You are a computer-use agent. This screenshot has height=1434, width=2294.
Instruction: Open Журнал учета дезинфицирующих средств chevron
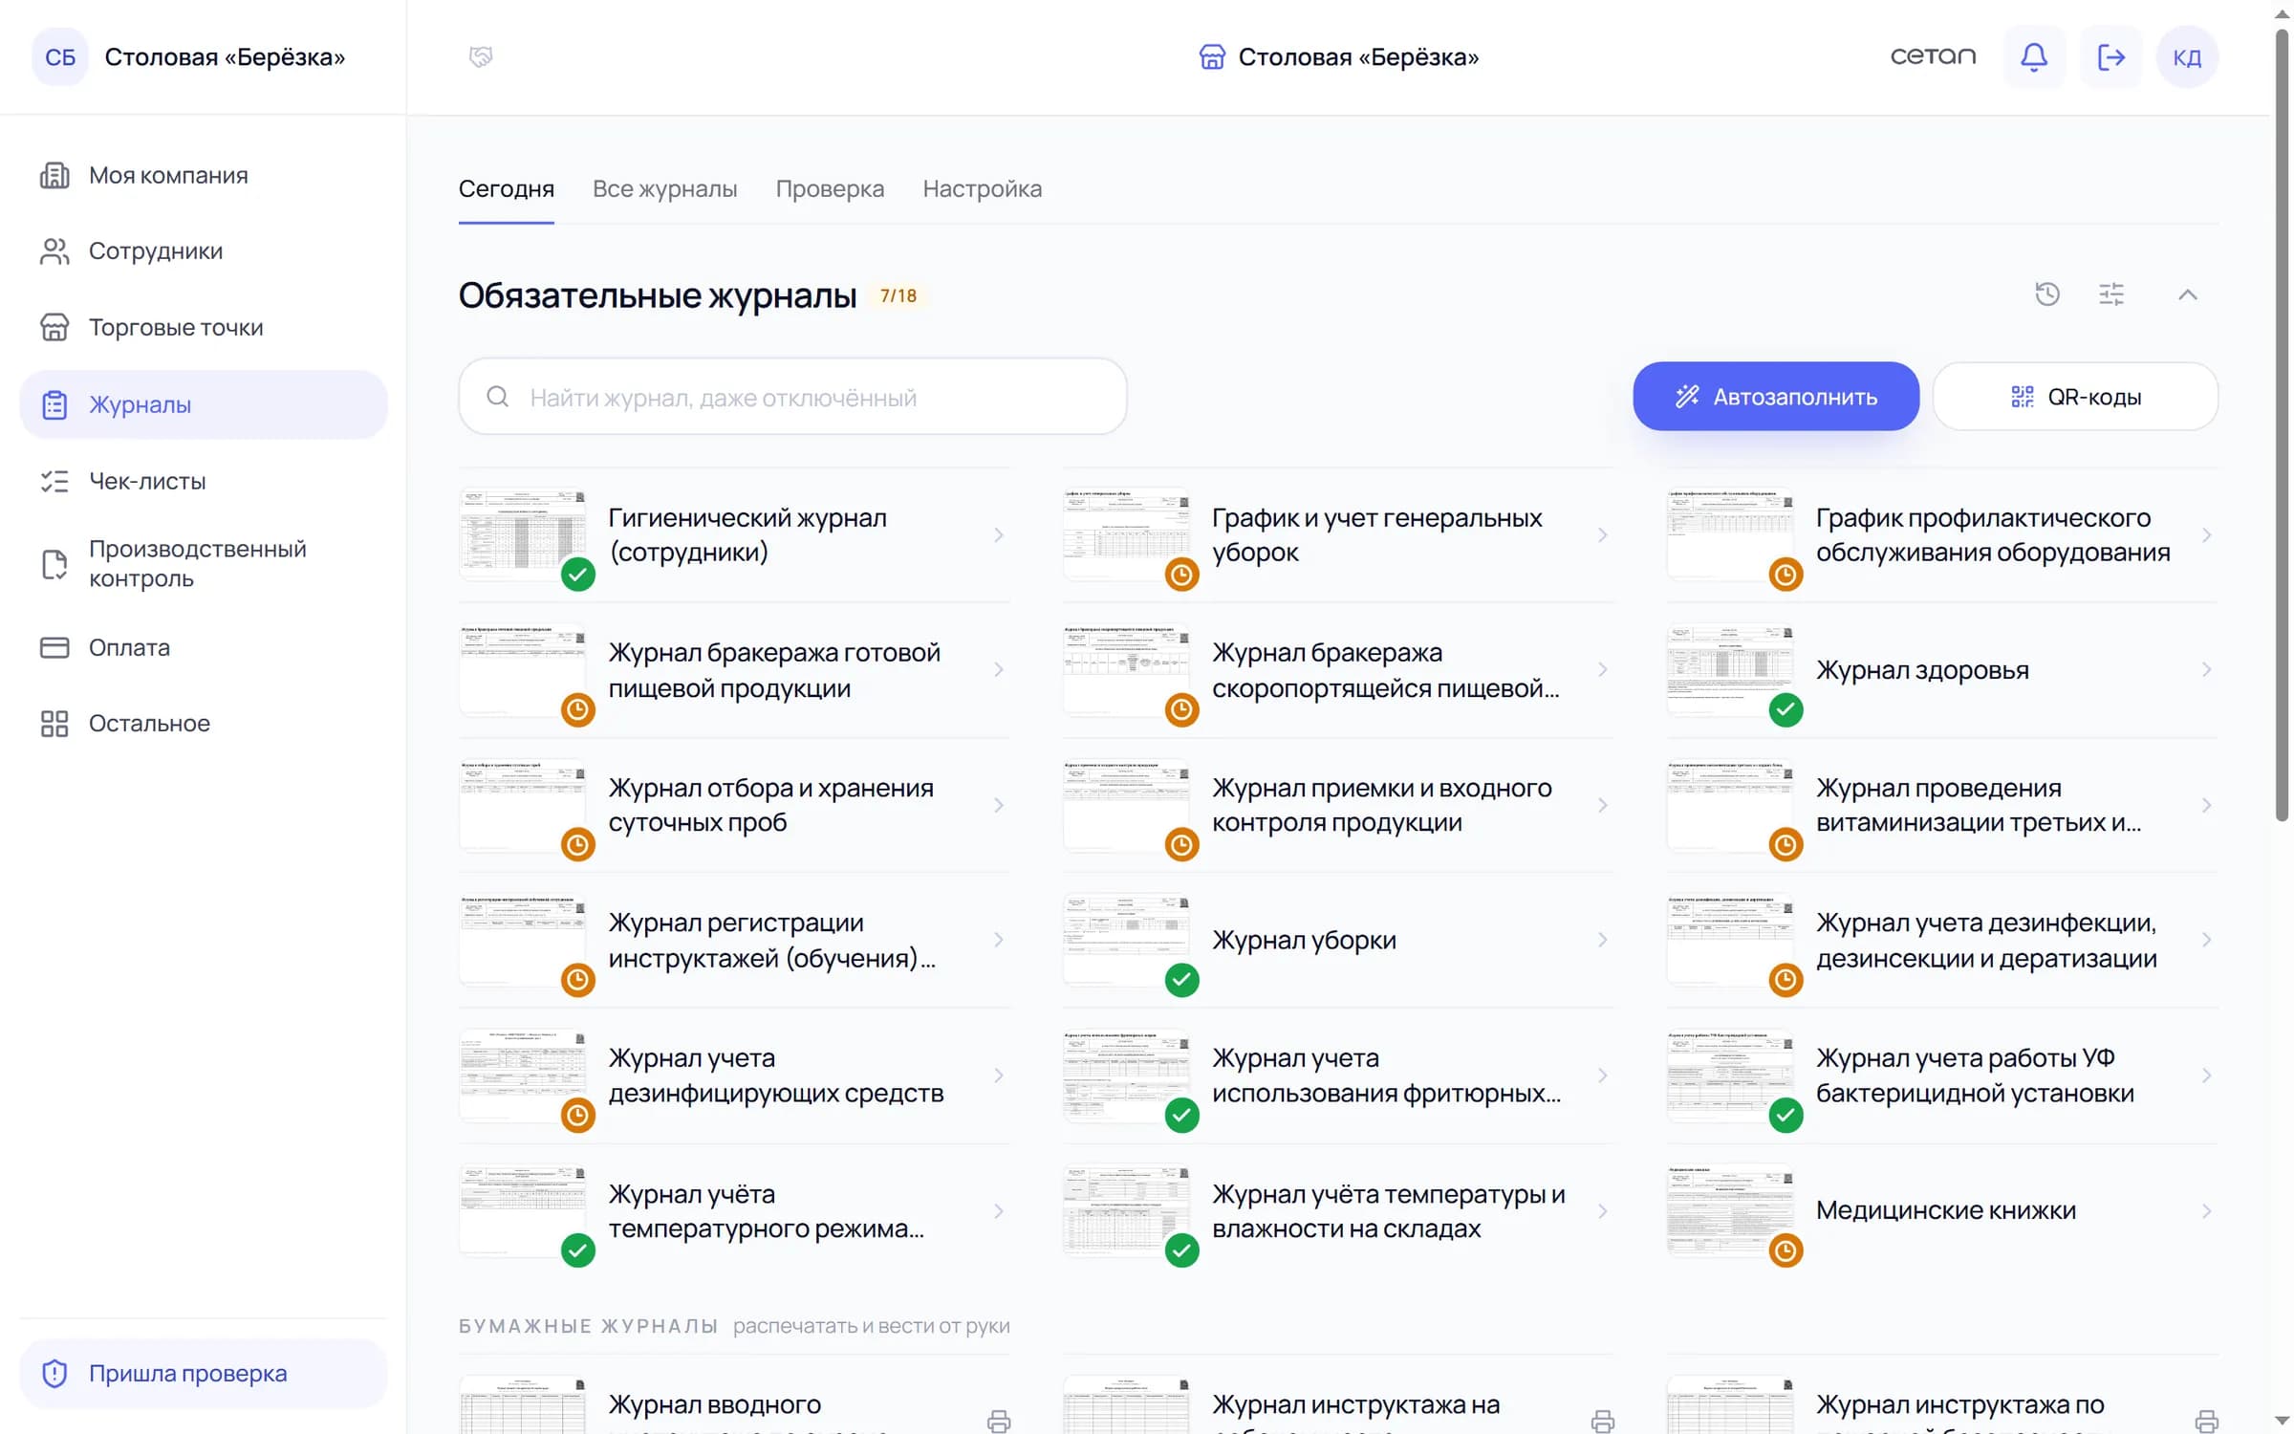(x=998, y=1075)
